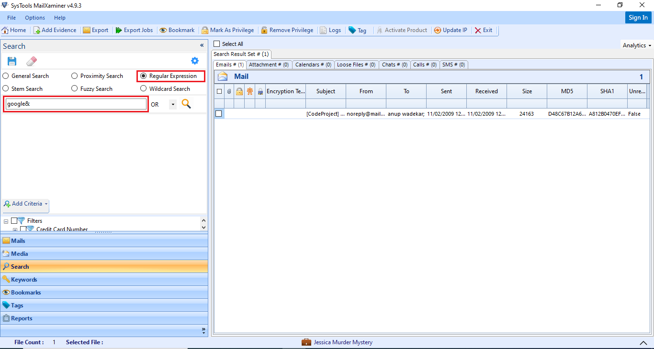Enable Wildcard Search mode
Image resolution: width=654 pixels, height=349 pixels.
[143, 88]
